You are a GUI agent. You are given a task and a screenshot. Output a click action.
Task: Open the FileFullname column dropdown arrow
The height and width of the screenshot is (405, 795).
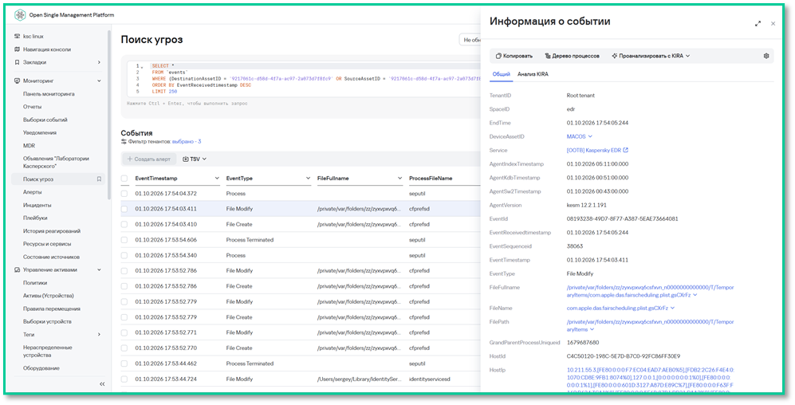point(399,179)
